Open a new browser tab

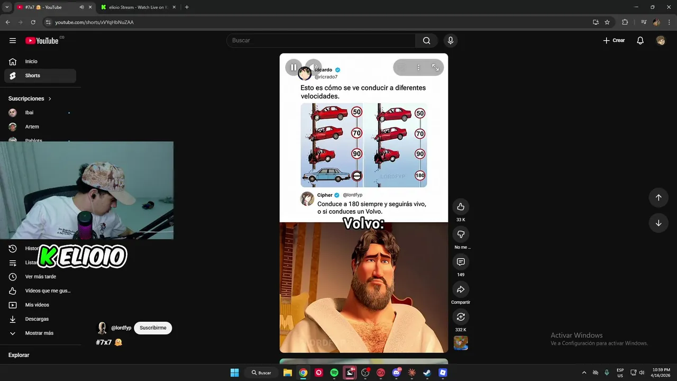pyautogui.click(x=187, y=7)
